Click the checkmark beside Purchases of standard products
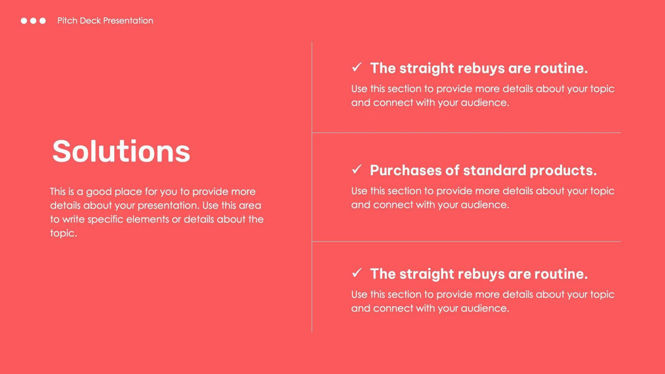The image size is (665, 374). (x=357, y=169)
